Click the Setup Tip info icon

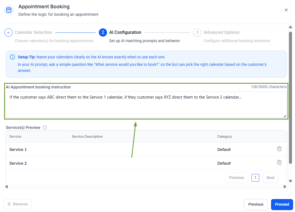(12, 57)
